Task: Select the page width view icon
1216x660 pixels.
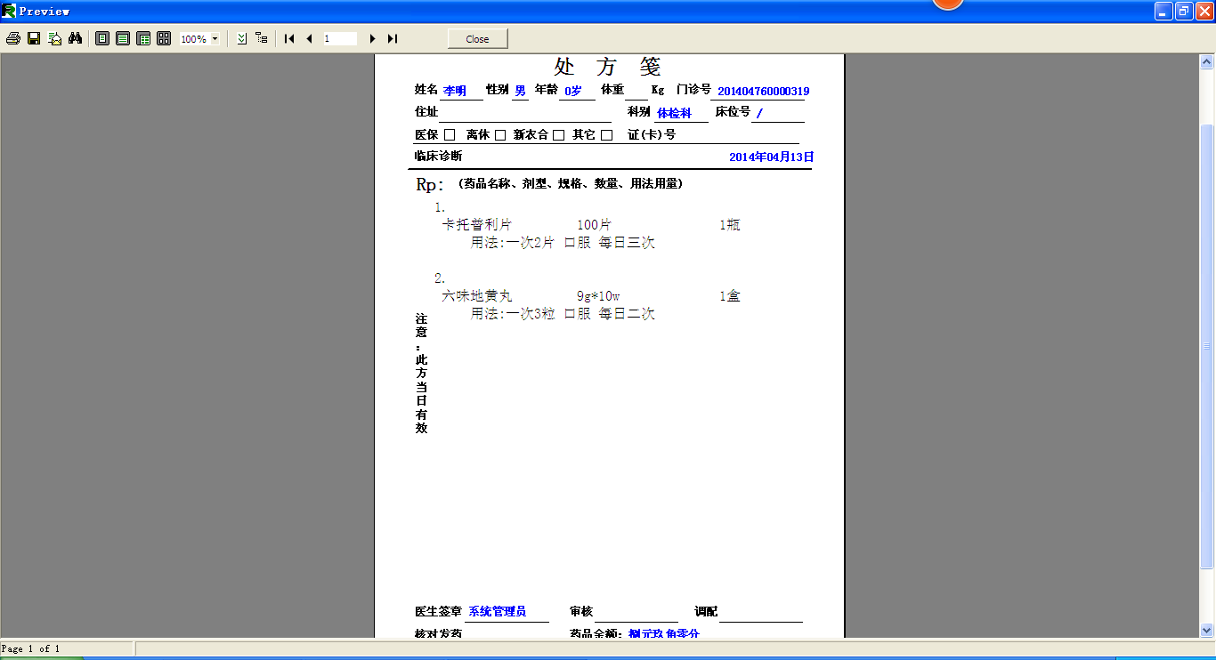Action: 123,38
